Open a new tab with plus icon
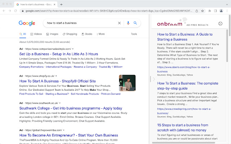This screenshot has height=144, width=231. point(61,4)
